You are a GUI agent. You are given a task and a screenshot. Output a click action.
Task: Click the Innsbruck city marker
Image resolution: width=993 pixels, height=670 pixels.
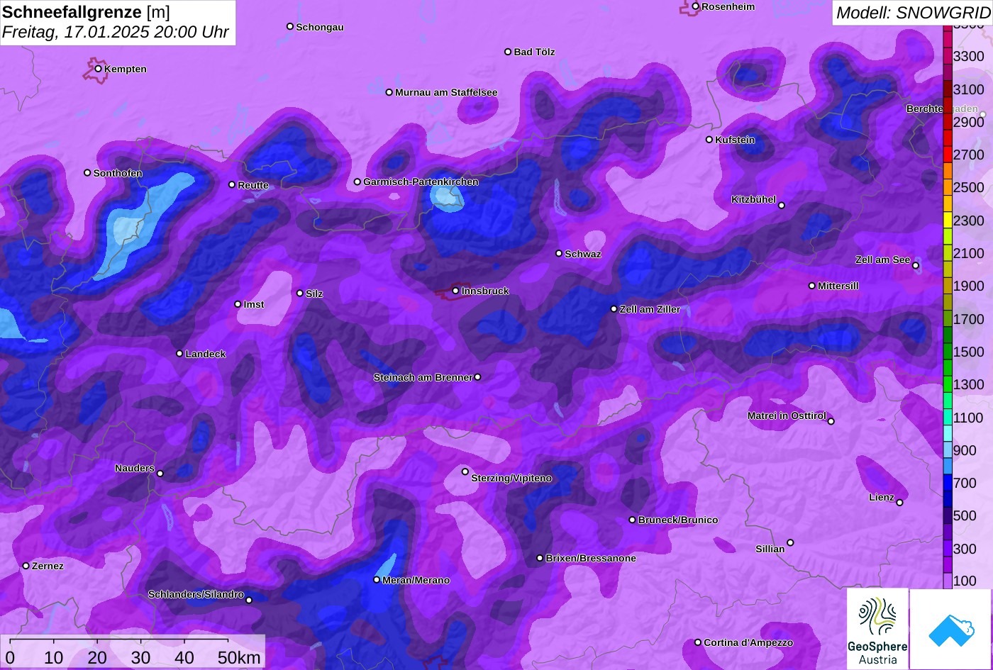[x=455, y=291]
